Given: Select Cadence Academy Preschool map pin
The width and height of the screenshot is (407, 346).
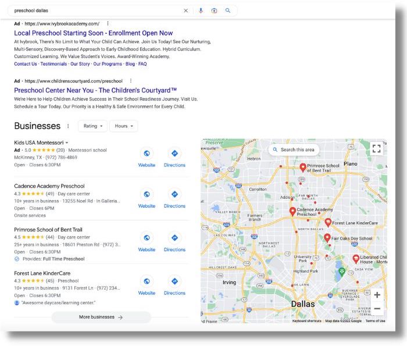Looking at the screenshot, I should pos(292,212).
